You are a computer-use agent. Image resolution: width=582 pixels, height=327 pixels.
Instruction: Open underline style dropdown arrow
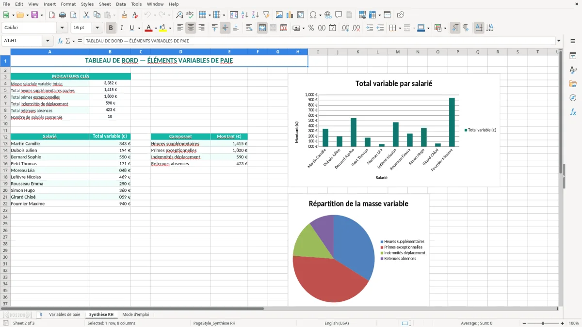139,28
